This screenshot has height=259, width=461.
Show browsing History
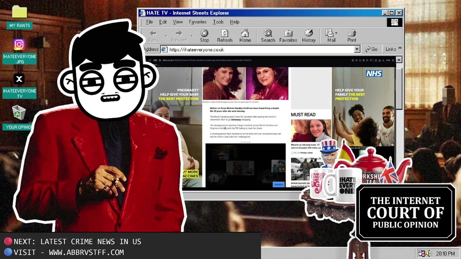point(309,36)
